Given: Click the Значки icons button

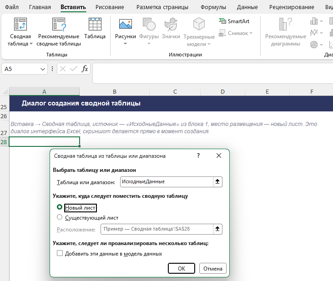Looking at the screenshot, I should click(171, 24).
